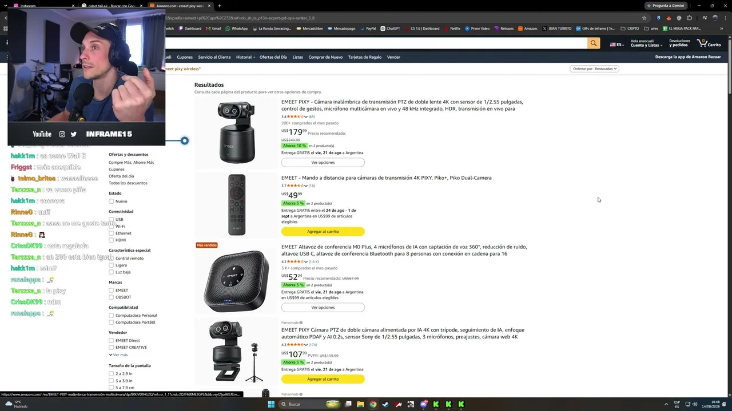
Task: Open the Windows Start menu
Action: pyautogui.click(x=271, y=404)
